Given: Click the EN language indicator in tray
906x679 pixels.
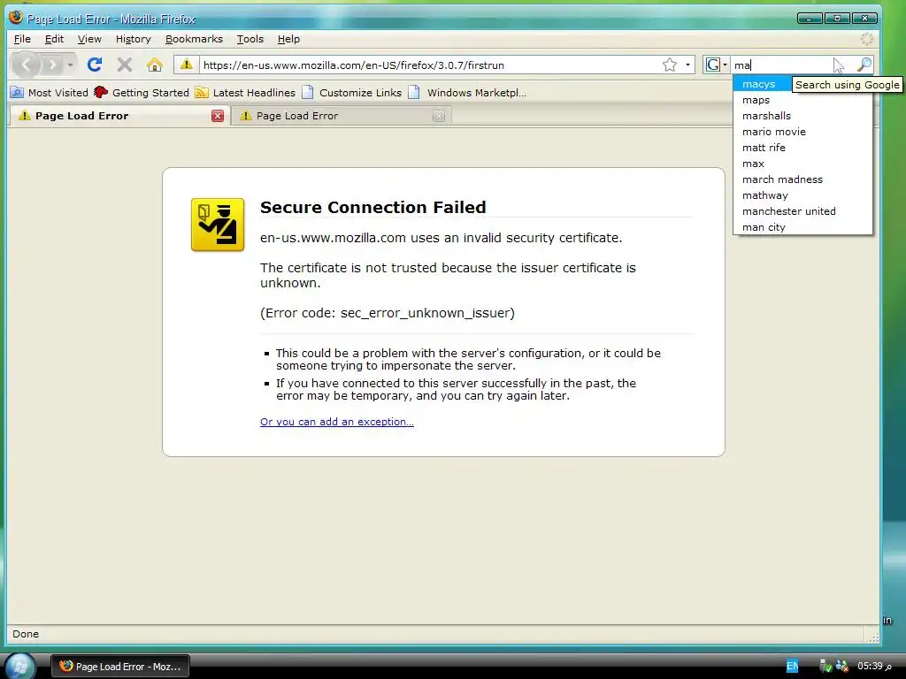Looking at the screenshot, I should coord(792,667).
